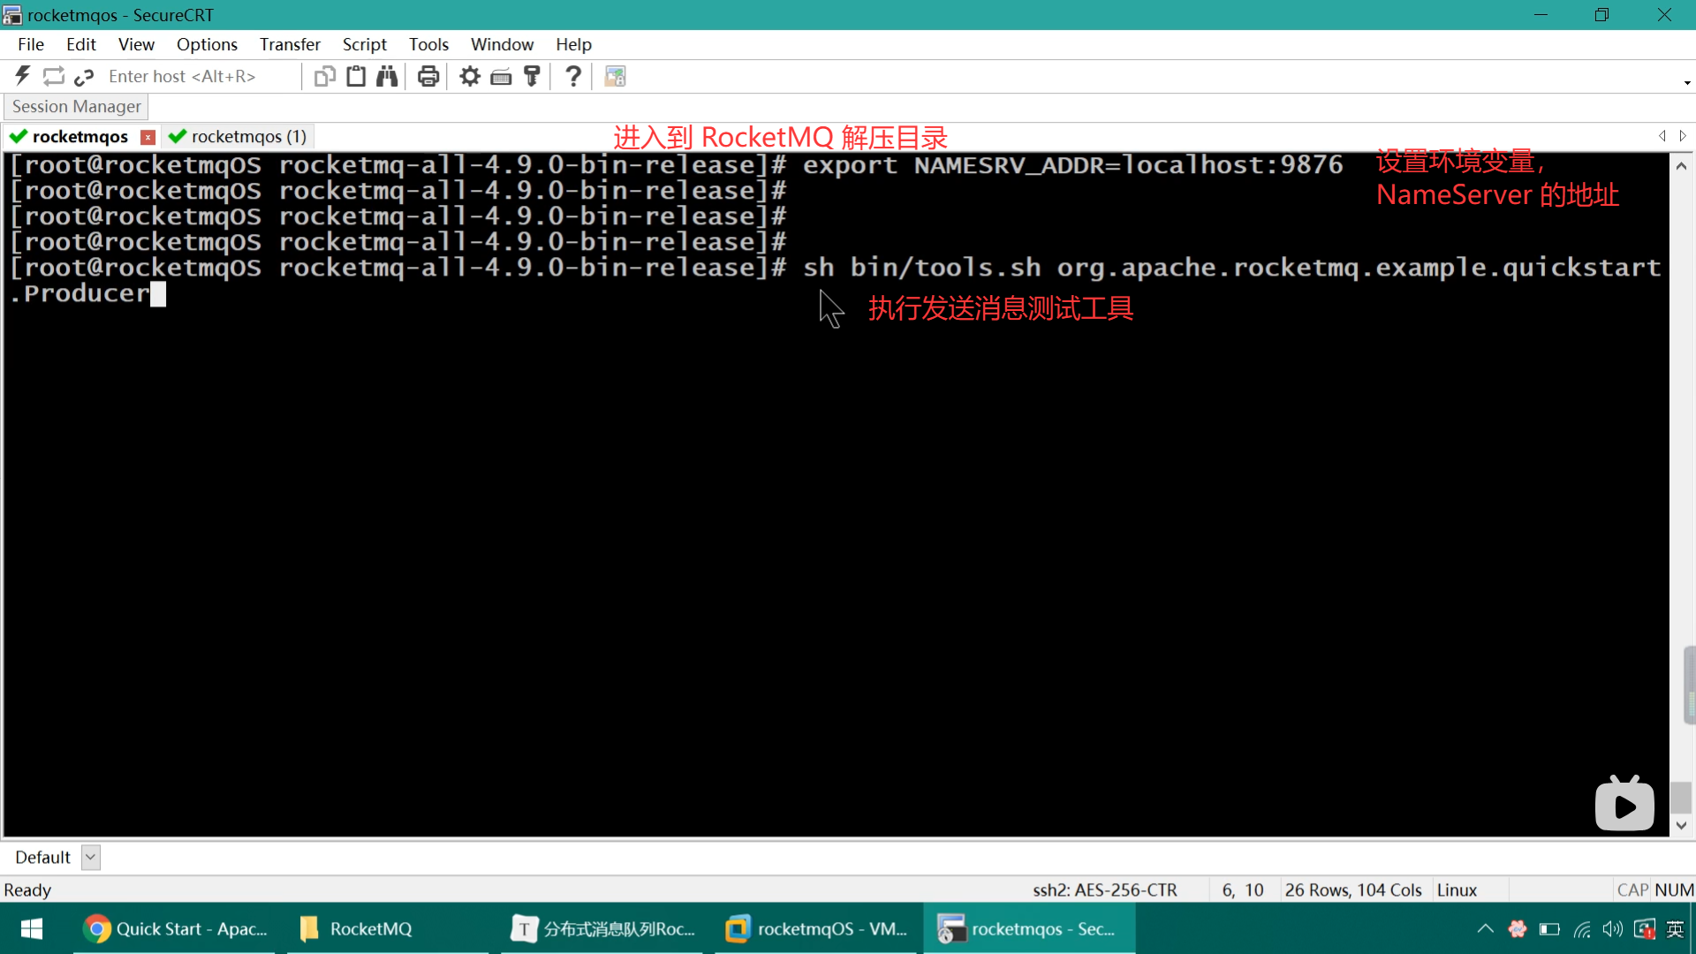Click the Quick Connect lightning icon

tap(23, 76)
